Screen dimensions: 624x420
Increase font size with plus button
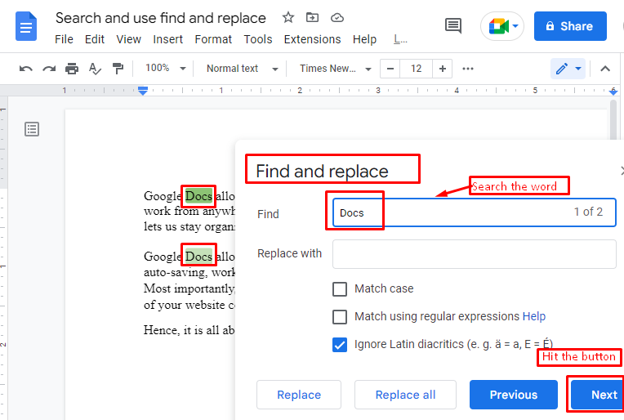click(442, 69)
